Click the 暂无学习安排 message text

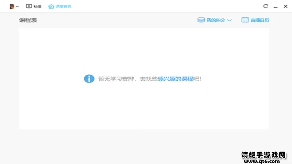pos(116,79)
